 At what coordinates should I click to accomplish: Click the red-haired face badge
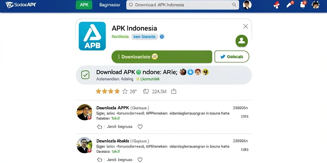(x=198, y=72)
